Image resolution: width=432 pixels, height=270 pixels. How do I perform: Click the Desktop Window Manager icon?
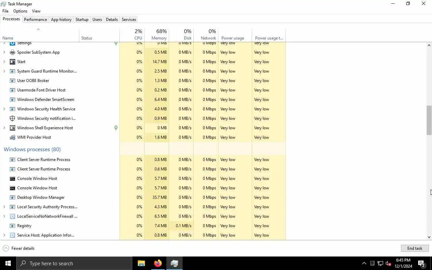coord(12,197)
